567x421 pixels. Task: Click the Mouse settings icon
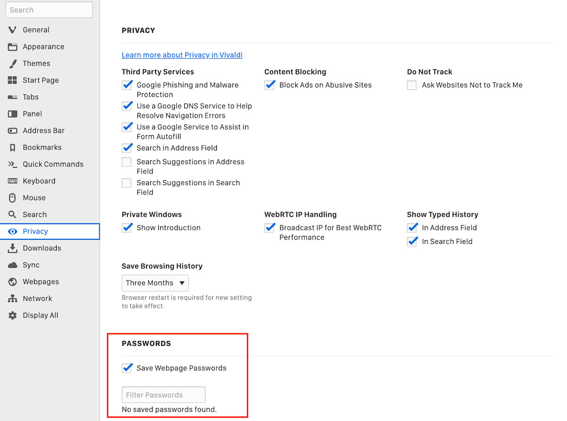pyautogui.click(x=13, y=198)
